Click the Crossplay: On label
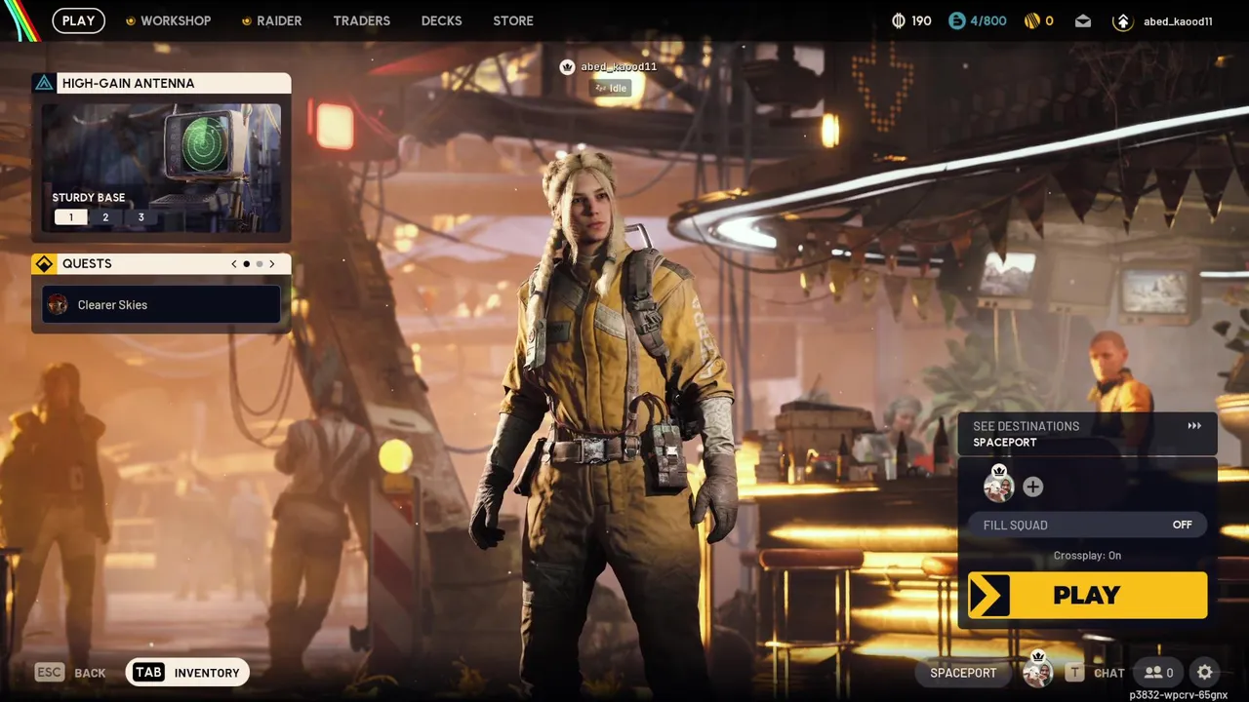The height and width of the screenshot is (702, 1249). pyautogui.click(x=1087, y=556)
